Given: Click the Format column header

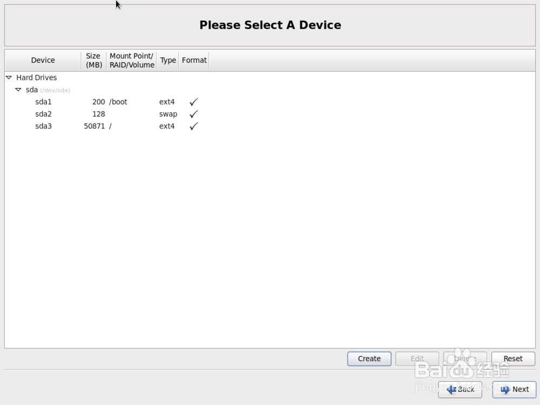Looking at the screenshot, I should (x=194, y=60).
